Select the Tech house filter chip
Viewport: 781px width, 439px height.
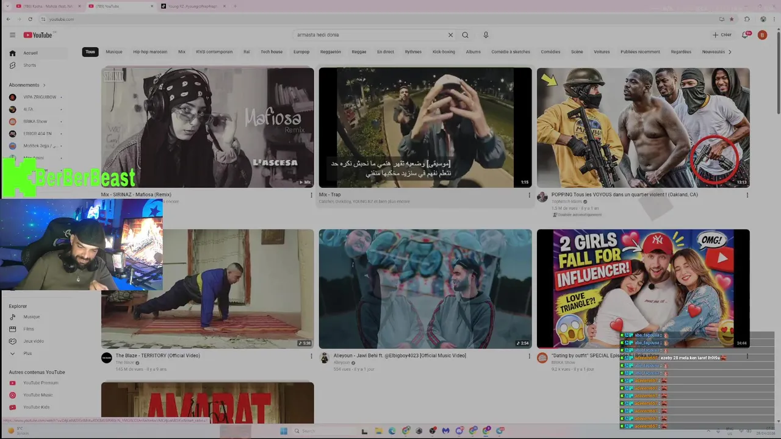point(272,52)
